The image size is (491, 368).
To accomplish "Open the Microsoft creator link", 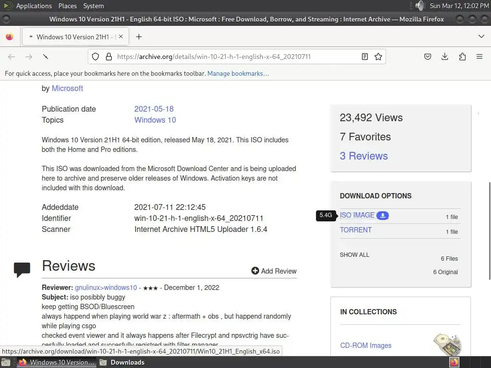I will click(67, 89).
